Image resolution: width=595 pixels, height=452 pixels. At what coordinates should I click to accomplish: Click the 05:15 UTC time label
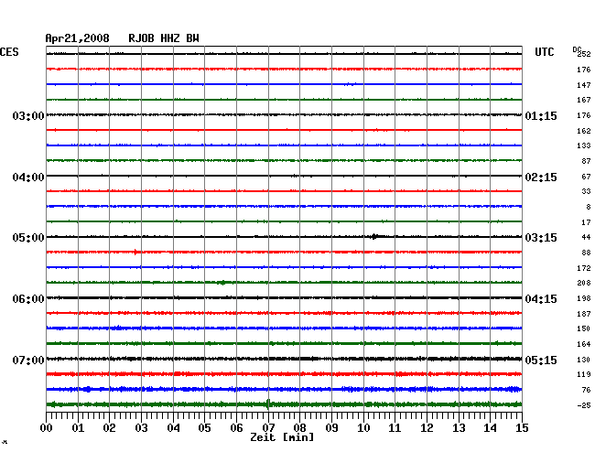pyautogui.click(x=541, y=360)
